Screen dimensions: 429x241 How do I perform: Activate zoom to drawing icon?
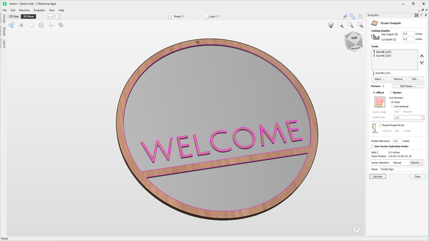pyautogui.click(x=350, y=25)
